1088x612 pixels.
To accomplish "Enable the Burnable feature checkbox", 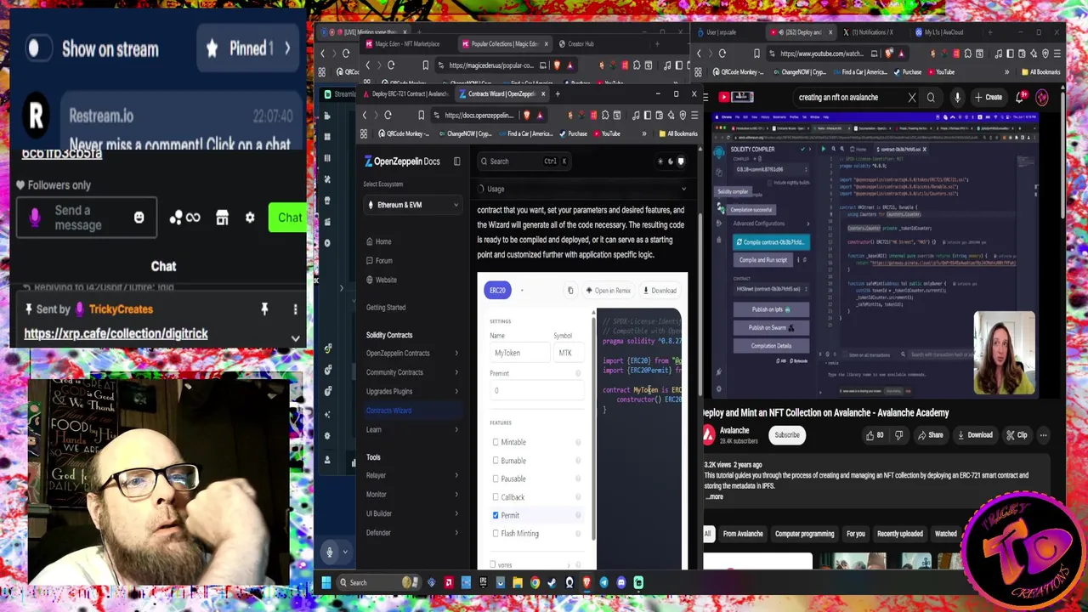I will pos(496,461).
